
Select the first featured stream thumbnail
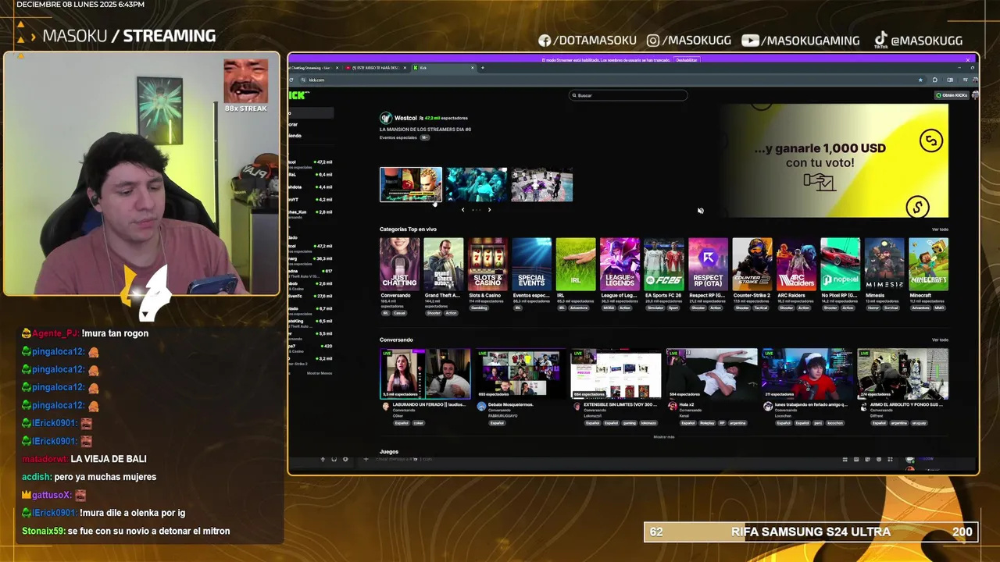coord(411,184)
